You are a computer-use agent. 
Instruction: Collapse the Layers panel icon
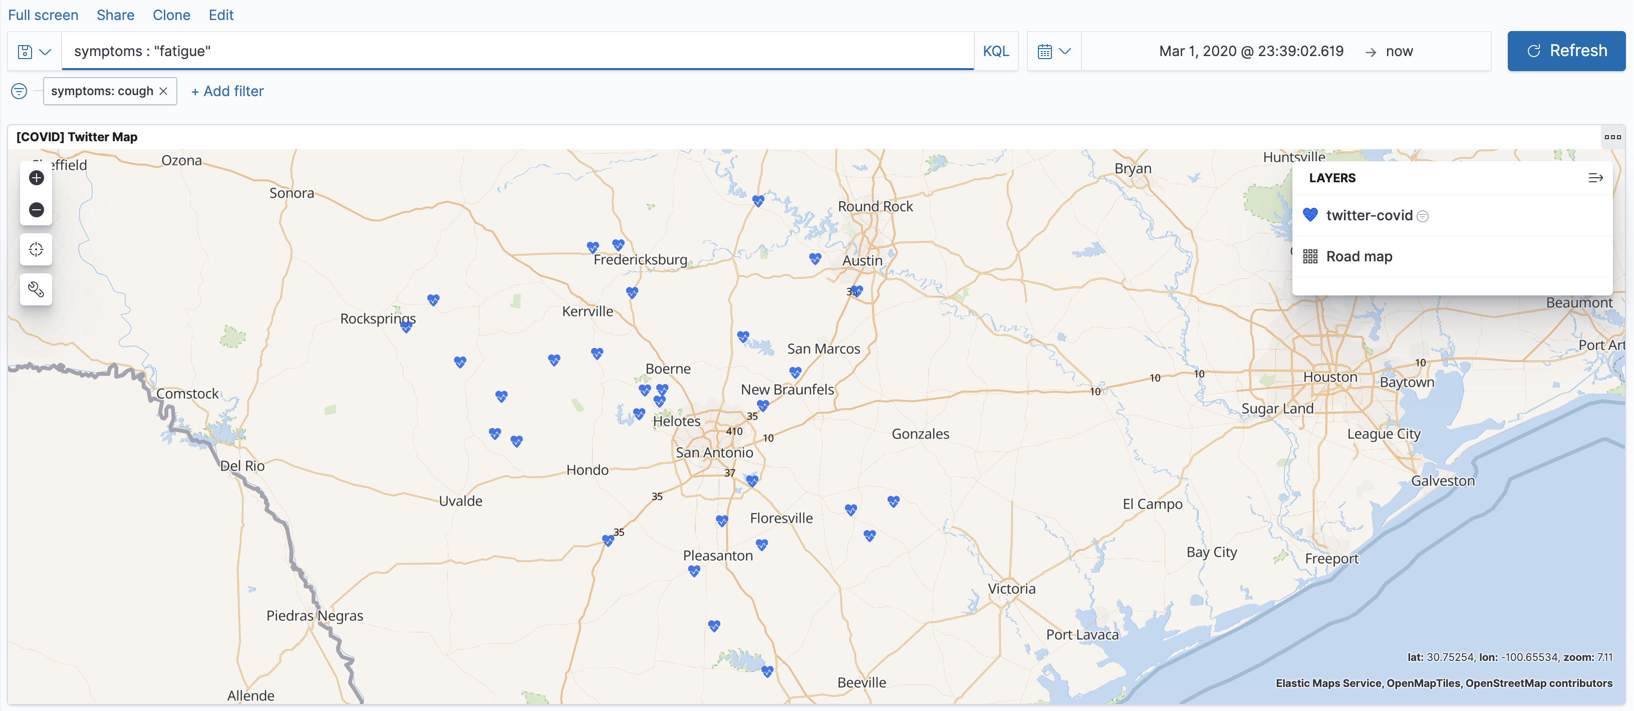pos(1595,178)
